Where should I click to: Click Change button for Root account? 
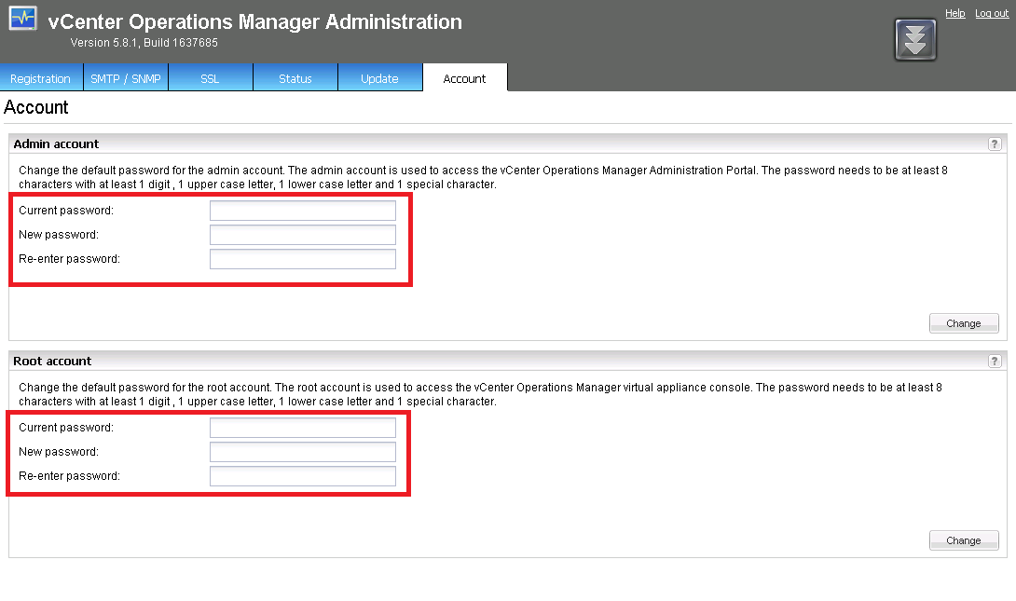(x=964, y=540)
